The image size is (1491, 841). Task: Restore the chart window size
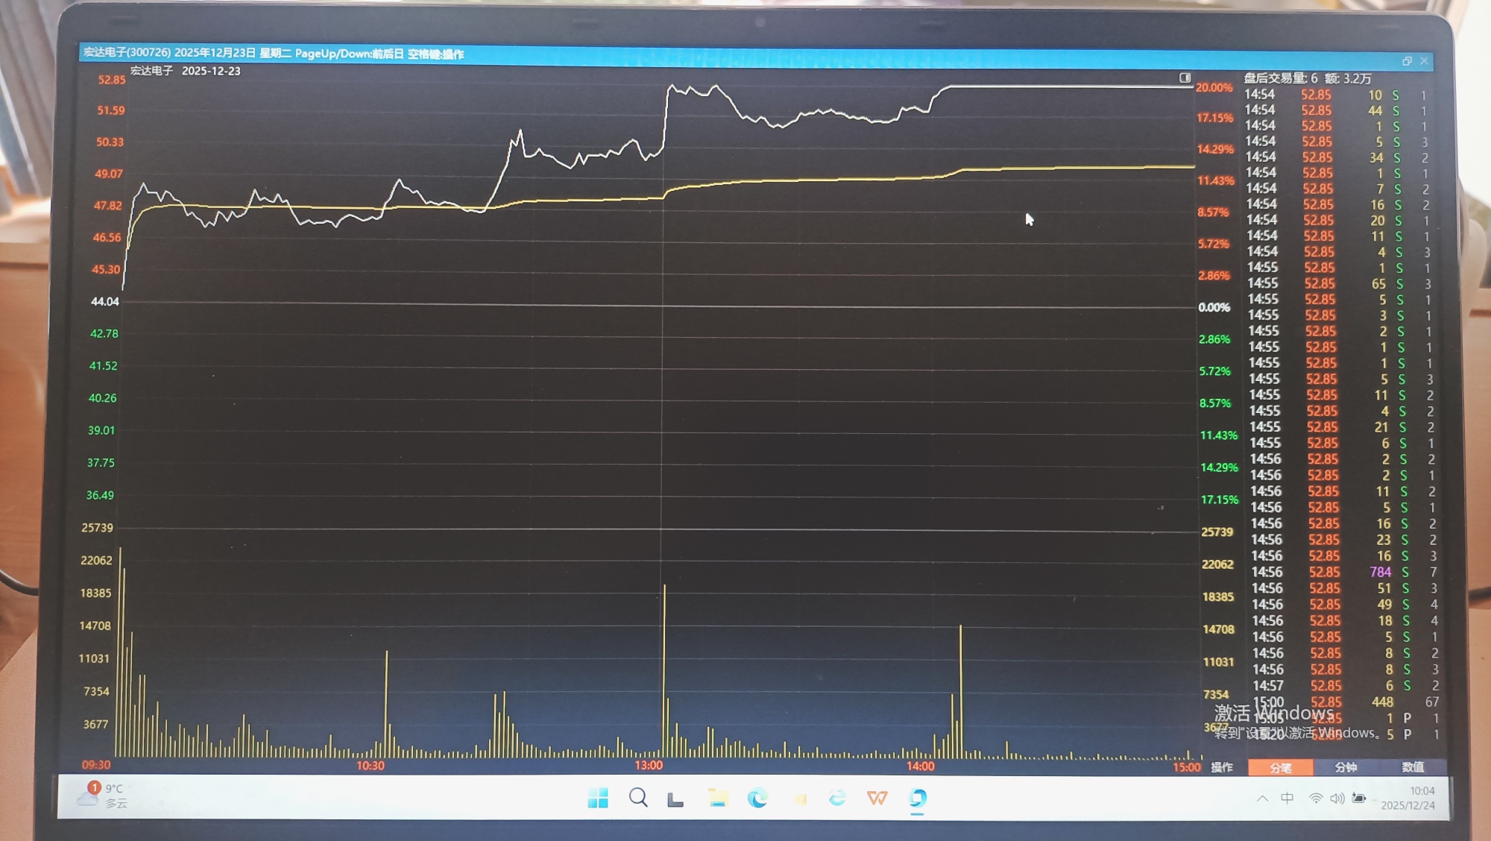1406,61
